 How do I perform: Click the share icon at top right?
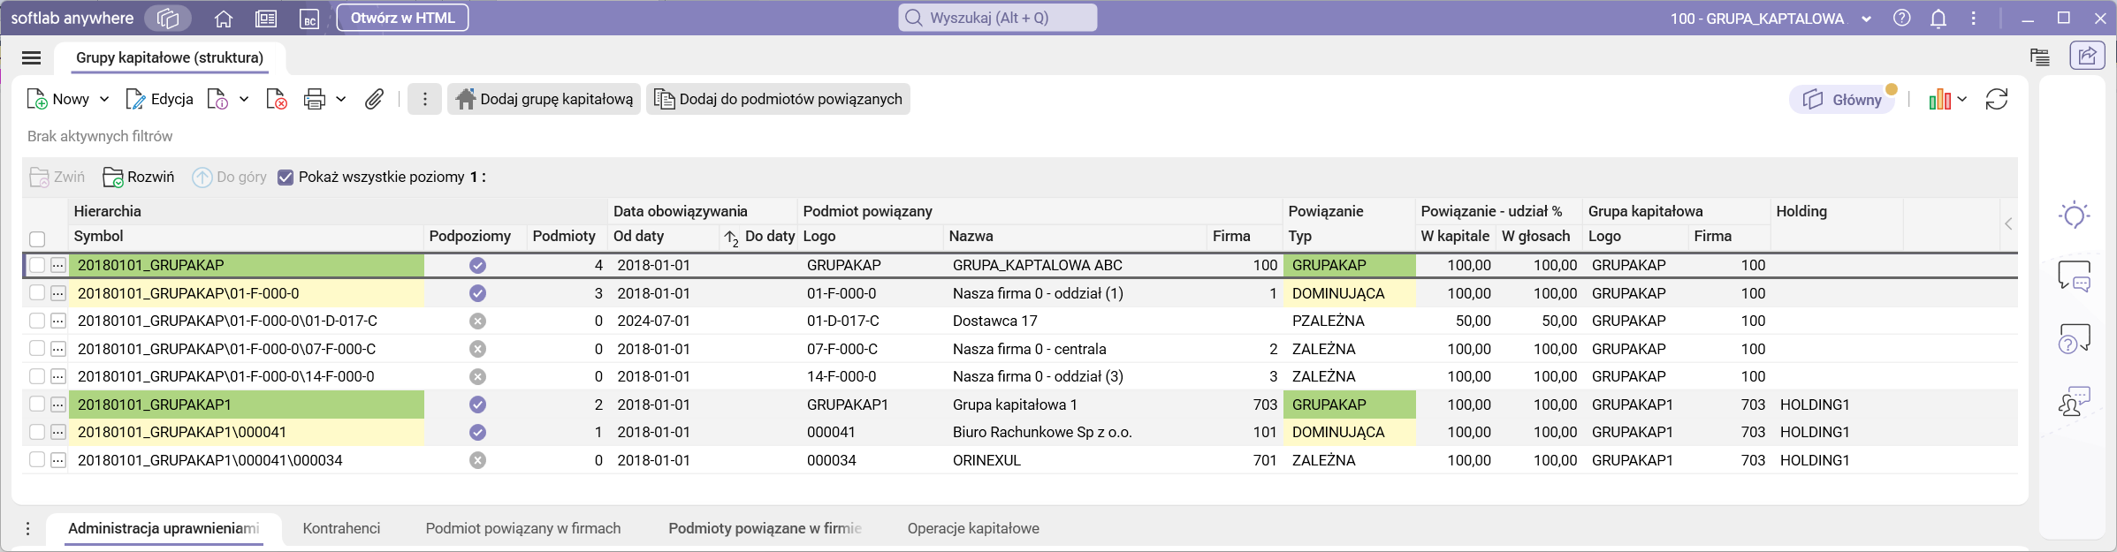2086,56
